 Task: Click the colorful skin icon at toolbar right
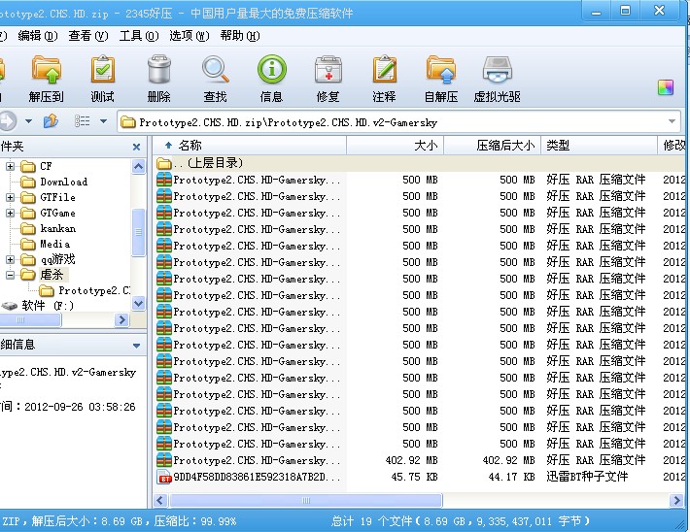(x=666, y=87)
